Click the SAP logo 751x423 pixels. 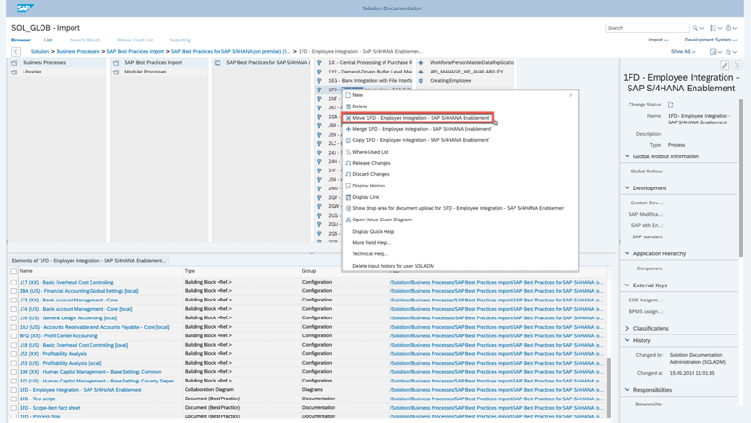[x=24, y=8]
